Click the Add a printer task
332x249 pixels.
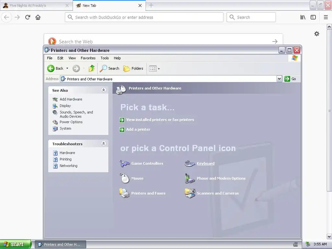point(138,129)
